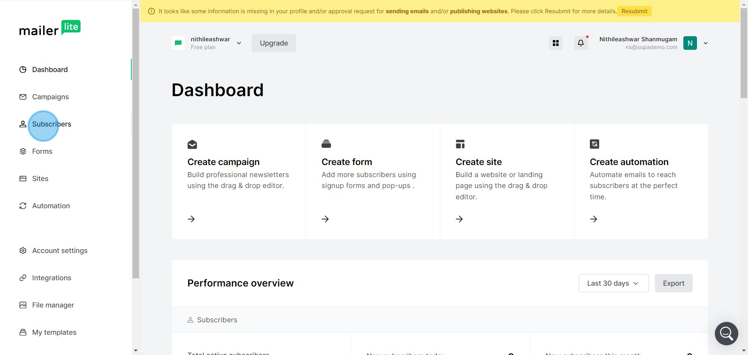Click the Subscribers person icon in sidebar

click(23, 124)
